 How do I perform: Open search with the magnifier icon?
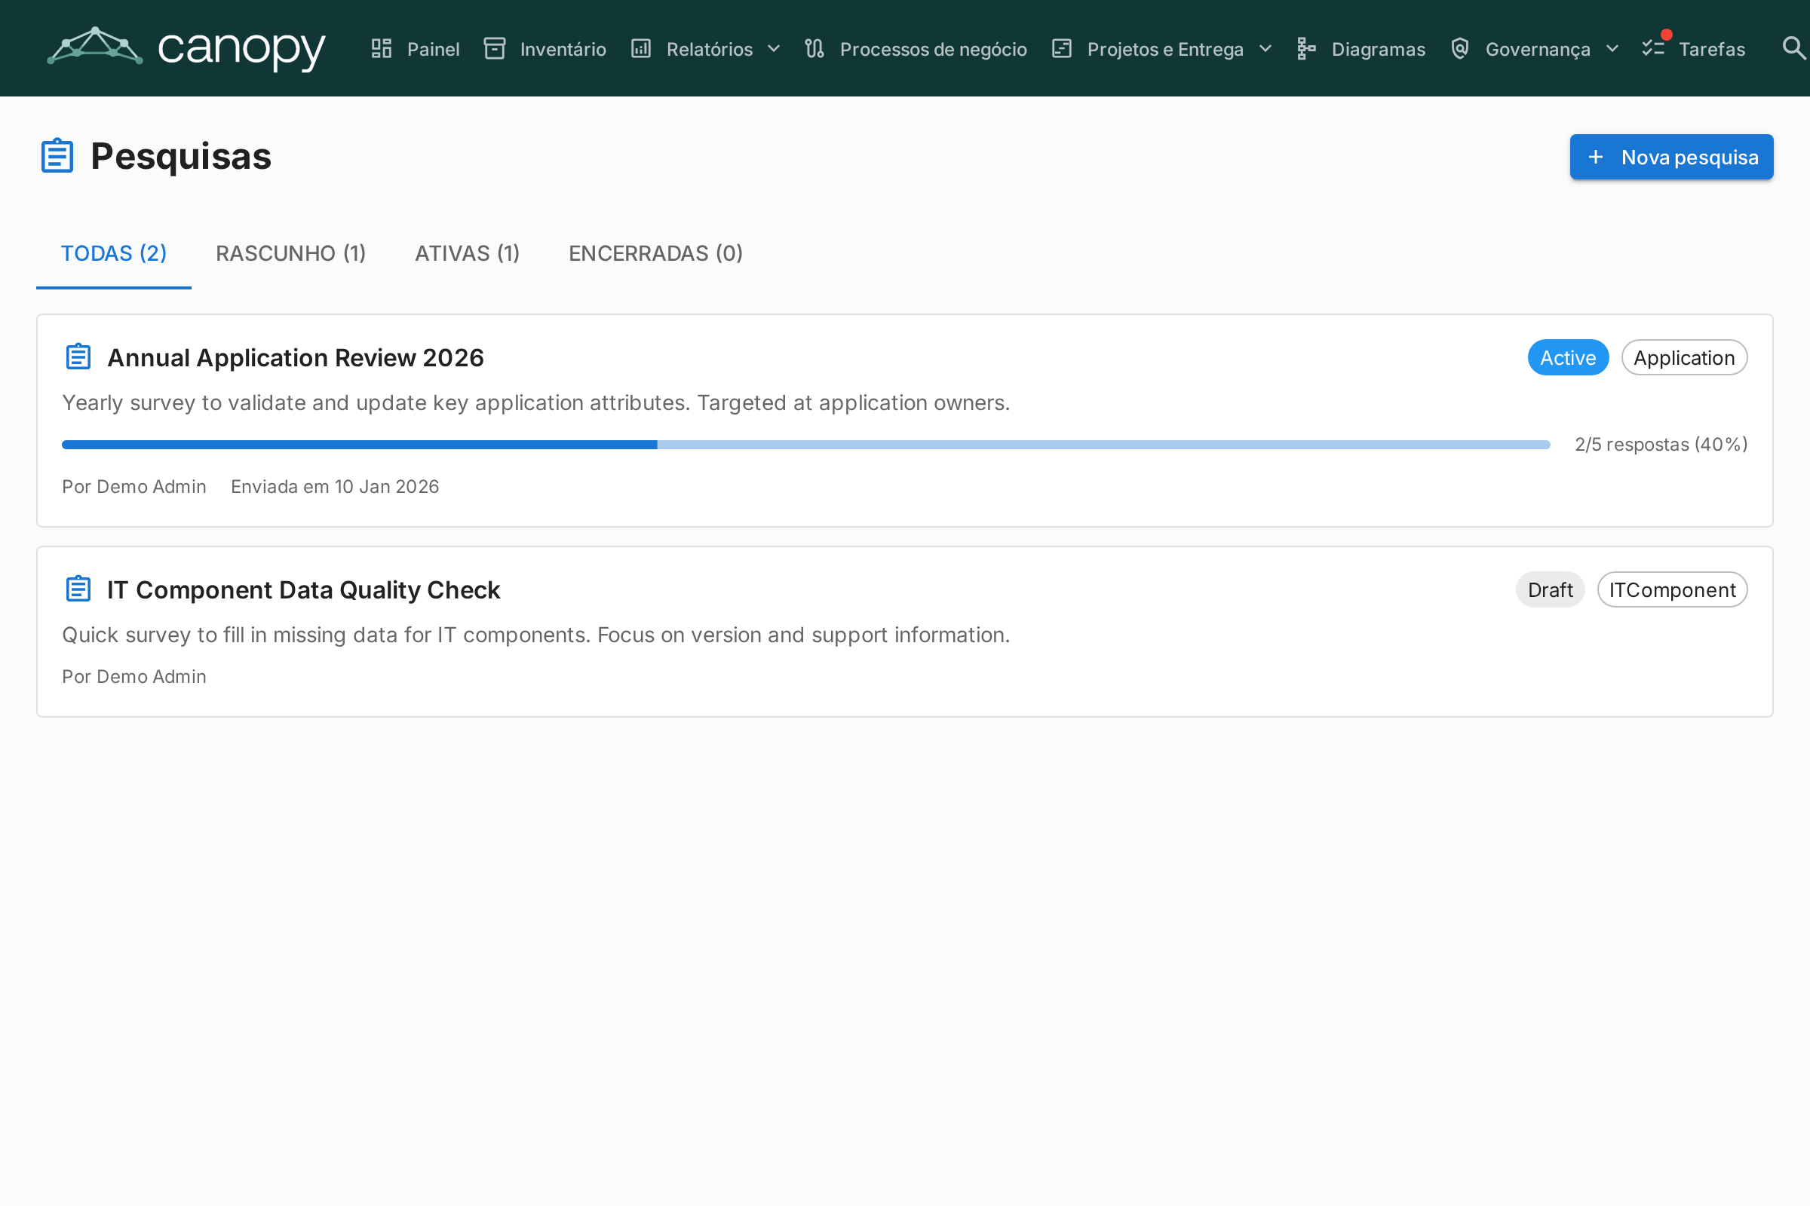(x=1794, y=48)
